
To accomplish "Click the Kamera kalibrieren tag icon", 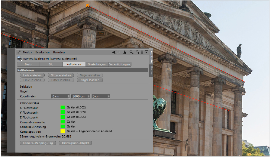I will click(x=20, y=59).
